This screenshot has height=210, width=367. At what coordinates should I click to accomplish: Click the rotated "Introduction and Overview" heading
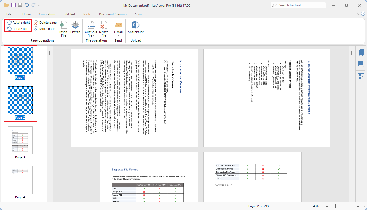[x=181, y=76]
